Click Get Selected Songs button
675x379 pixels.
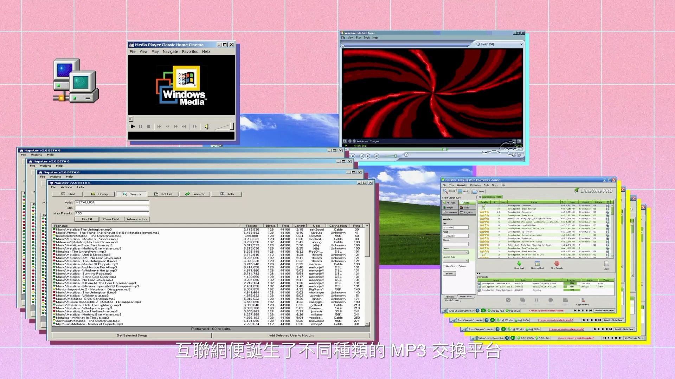tap(132, 335)
